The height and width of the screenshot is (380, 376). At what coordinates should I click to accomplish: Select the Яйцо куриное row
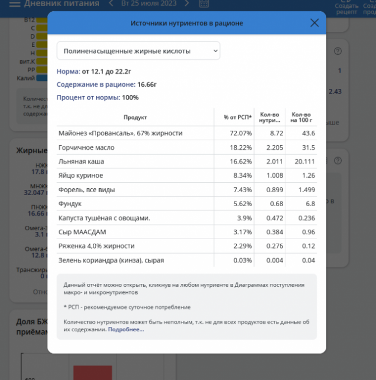(x=187, y=175)
